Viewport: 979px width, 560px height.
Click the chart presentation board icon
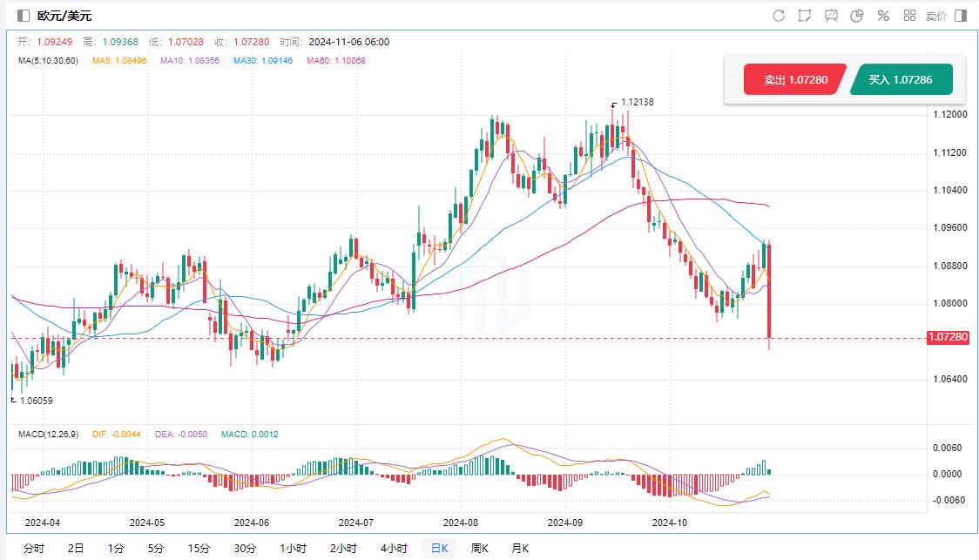pyautogui.click(x=831, y=16)
